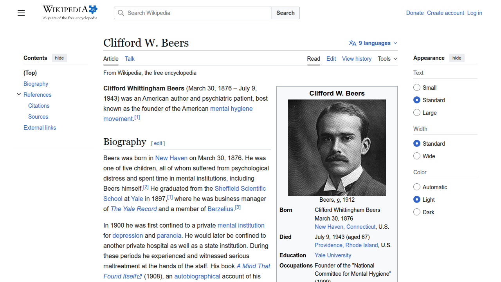Image resolution: width=501 pixels, height=282 pixels.
Task: Open the main menu hamburger icon
Action: [21, 13]
